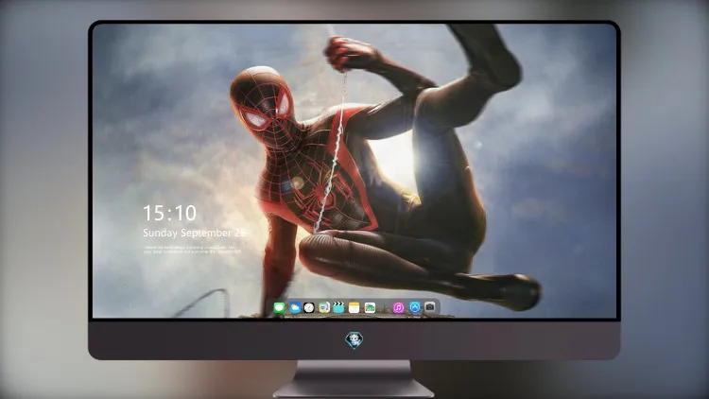
Task: Open the Maps app in dock
Action: tap(323, 307)
